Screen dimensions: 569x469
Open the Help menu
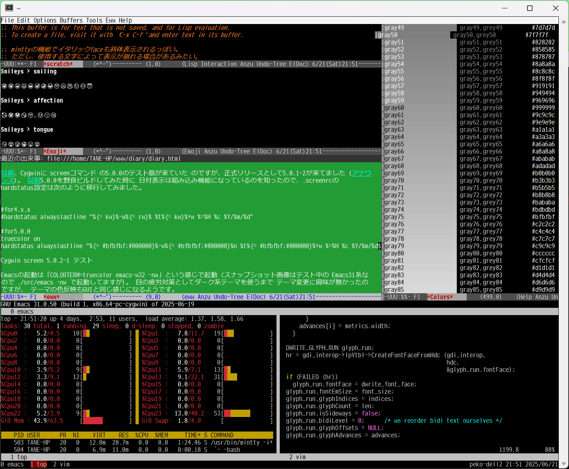[x=125, y=20]
